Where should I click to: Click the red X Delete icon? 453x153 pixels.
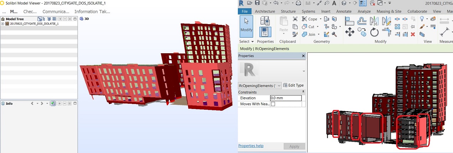coord(413,34)
